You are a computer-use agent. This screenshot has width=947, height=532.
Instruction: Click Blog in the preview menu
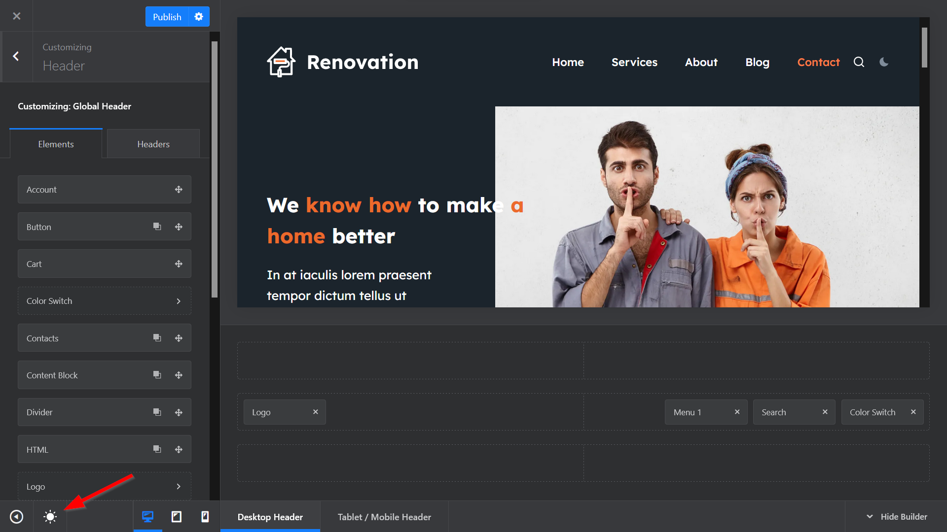click(x=757, y=63)
